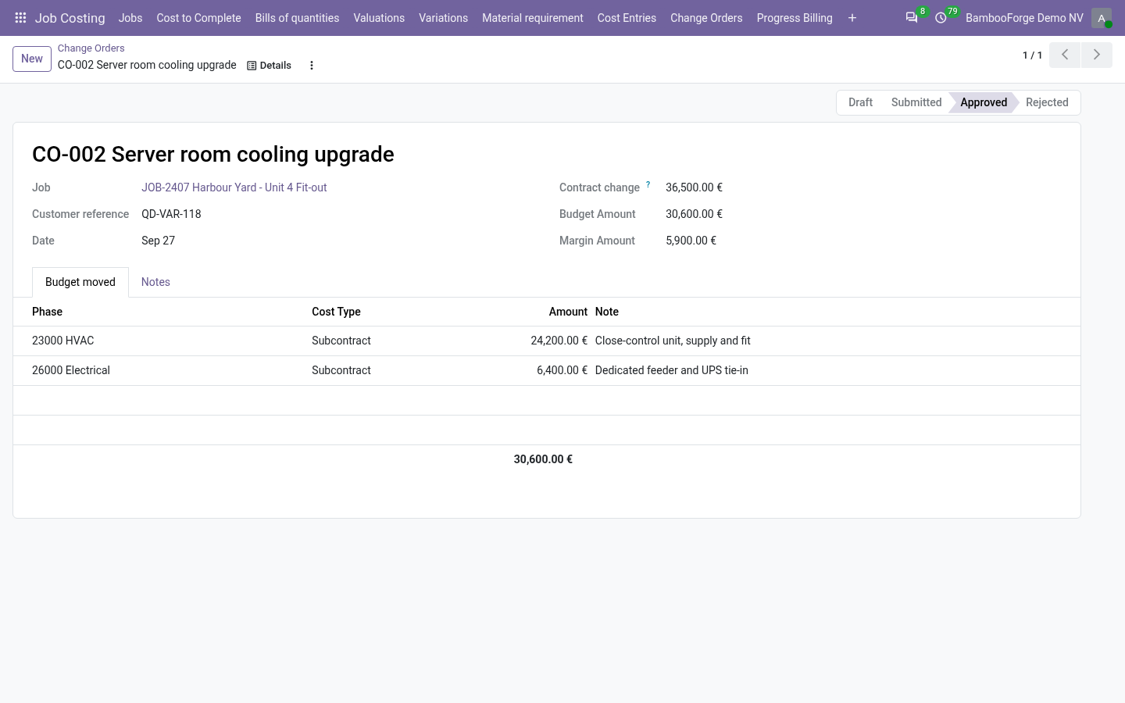
Task: Click Subcontract cost type in Electrical row
Action: click(341, 370)
